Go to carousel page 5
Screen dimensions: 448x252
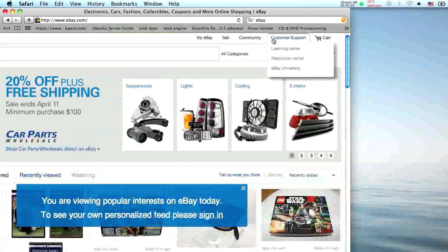coord(331,155)
